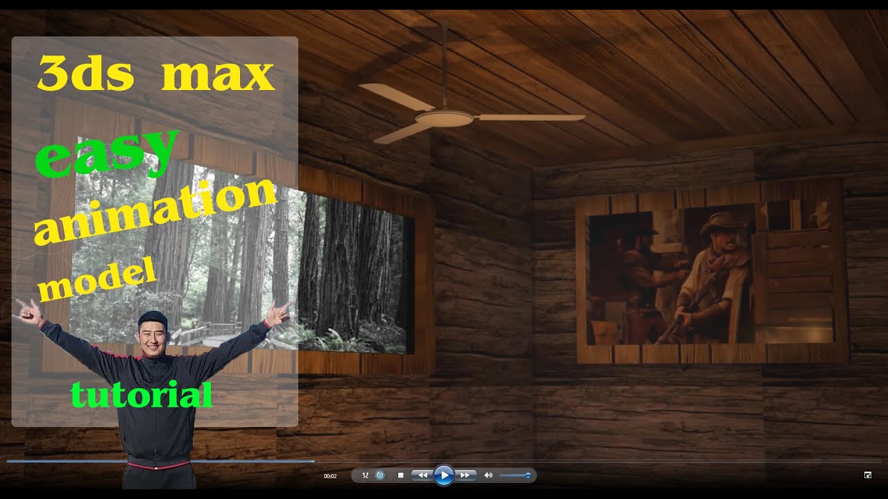
Task: Click the 00:02 elapsed time
Action: [x=330, y=476]
